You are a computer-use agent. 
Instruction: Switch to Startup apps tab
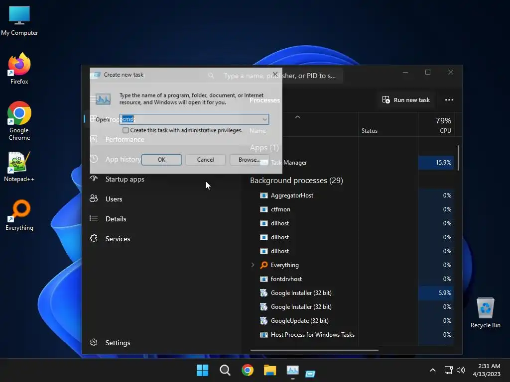coord(125,179)
